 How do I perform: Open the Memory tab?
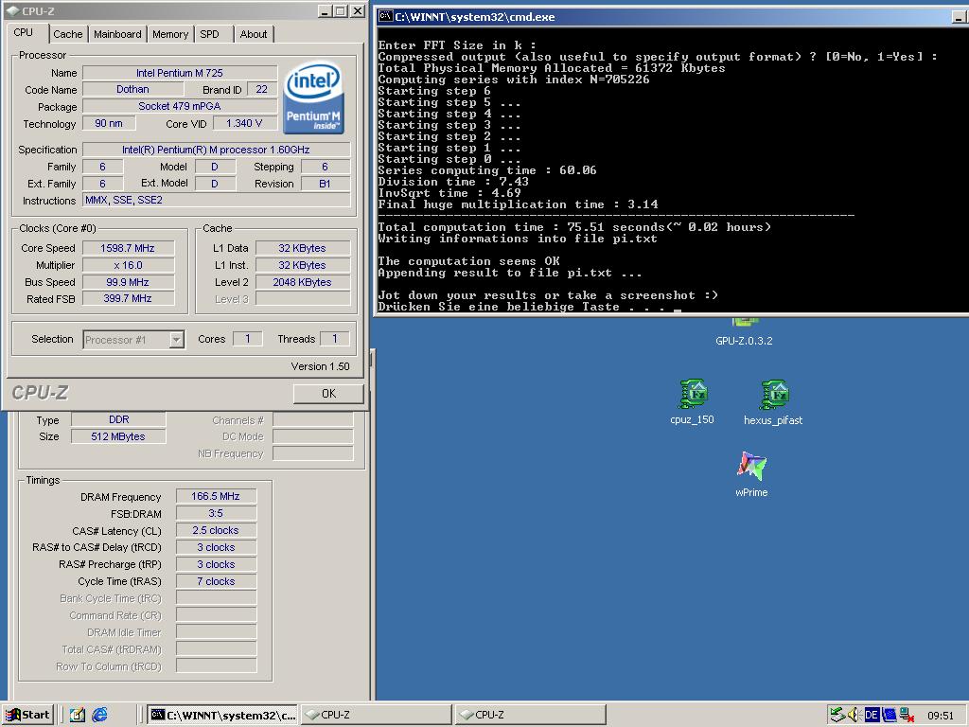tap(170, 34)
